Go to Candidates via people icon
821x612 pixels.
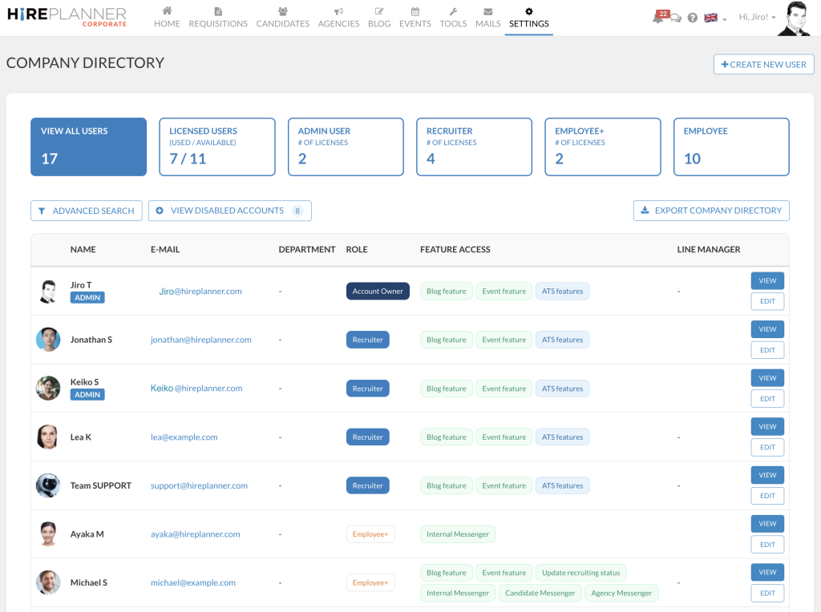pyautogui.click(x=282, y=17)
